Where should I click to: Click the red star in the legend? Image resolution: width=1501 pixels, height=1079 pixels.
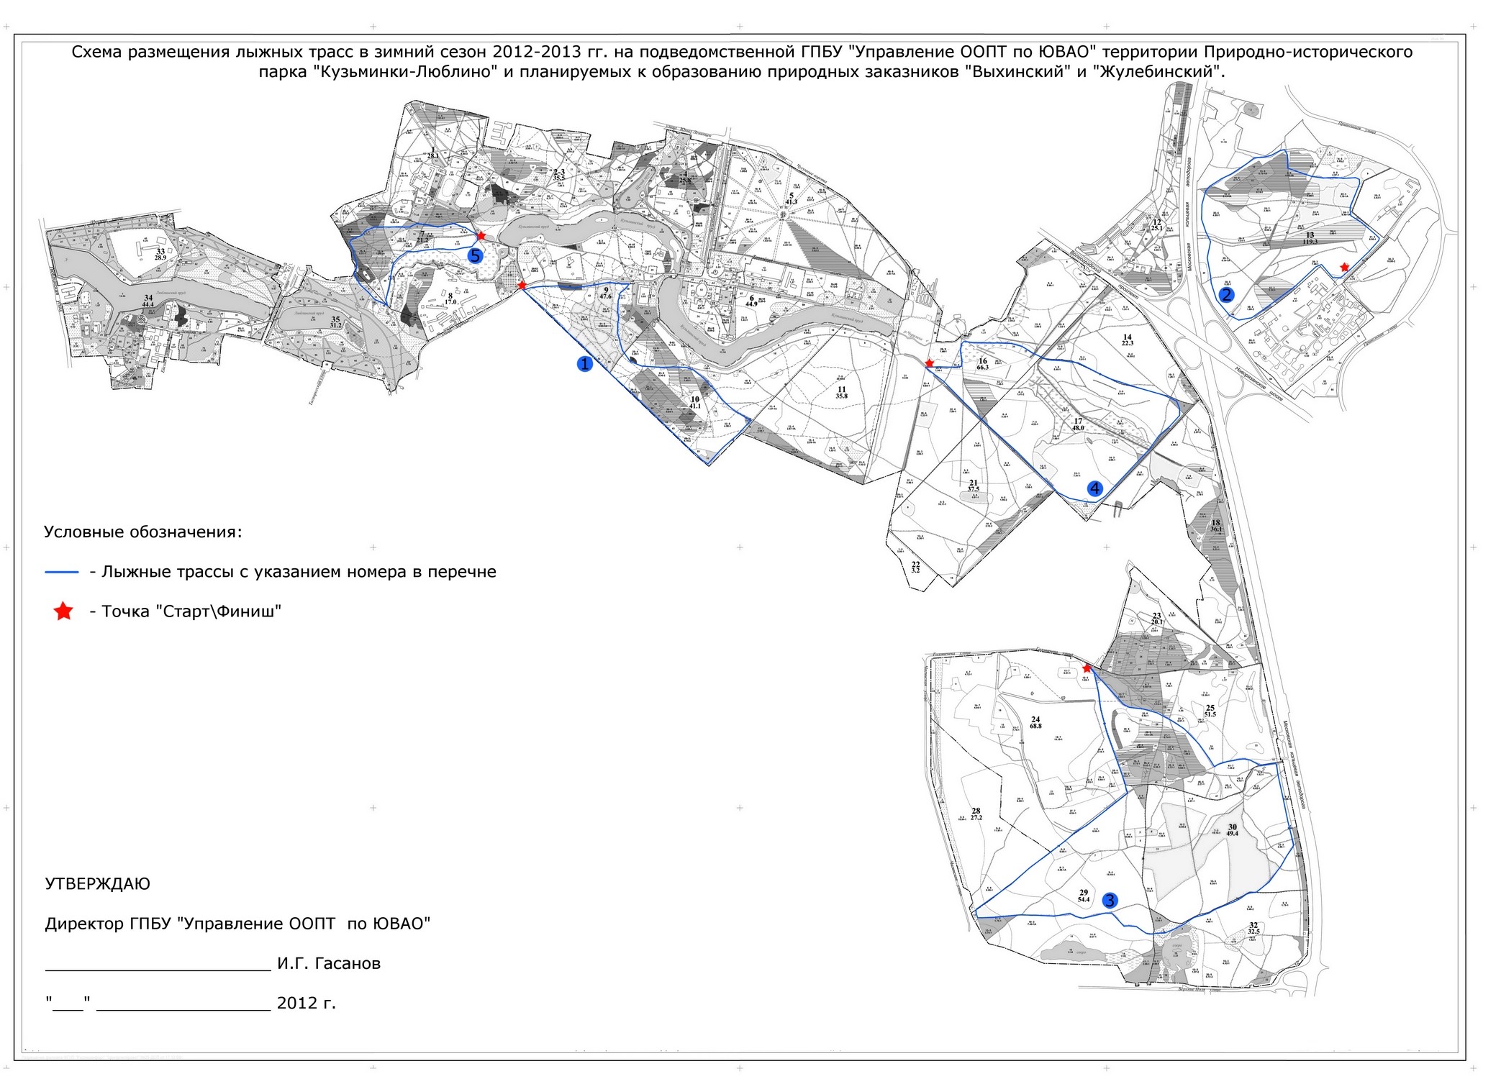pos(63,611)
